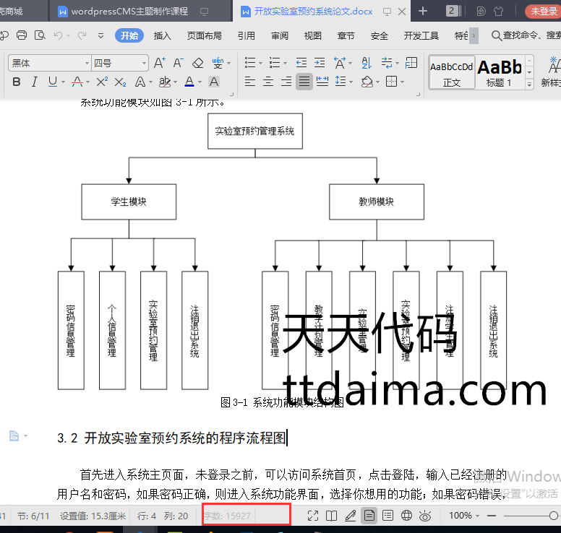Screen dimensions: 561x533
Task: Switch to outline view in status bar
Action: [387, 516]
